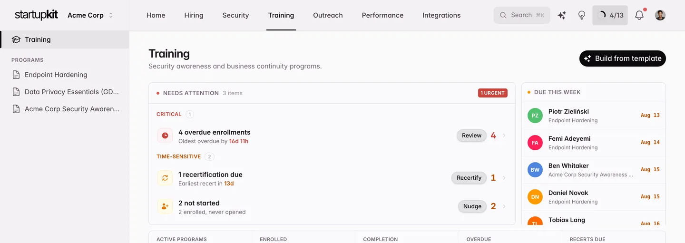Click the Endpoint Hardening document icon
Image resolution: width=685 pixels, height=243 pixels.
(x=16, y=75)
